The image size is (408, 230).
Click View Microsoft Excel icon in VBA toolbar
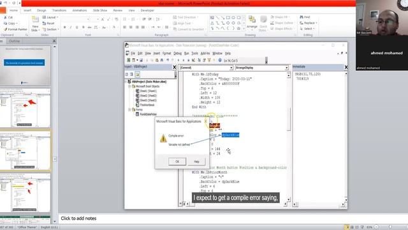point(129,60)
